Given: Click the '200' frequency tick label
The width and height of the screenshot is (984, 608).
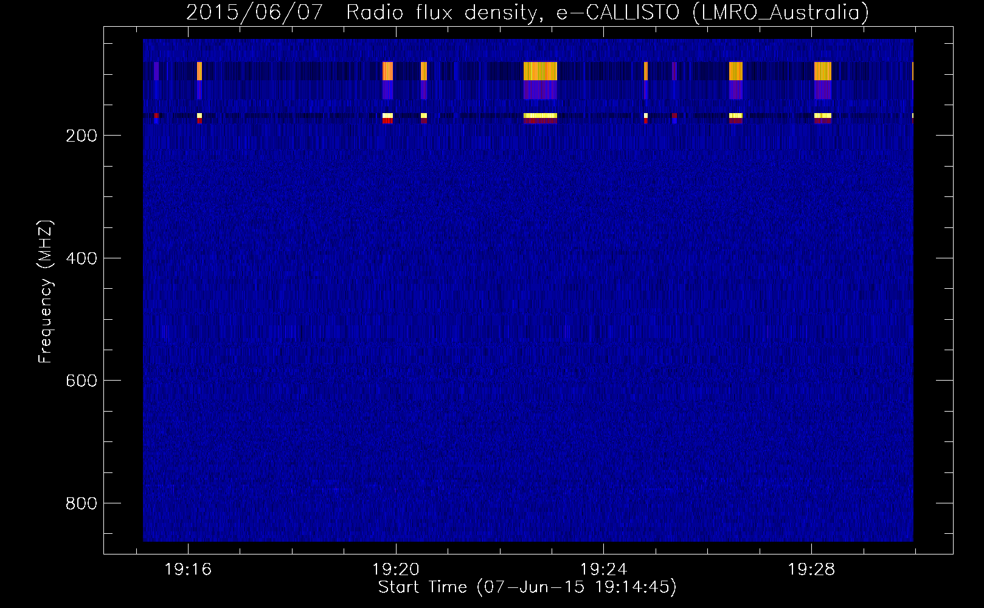Looking at the screenshot, I should (x=81, y=136).
